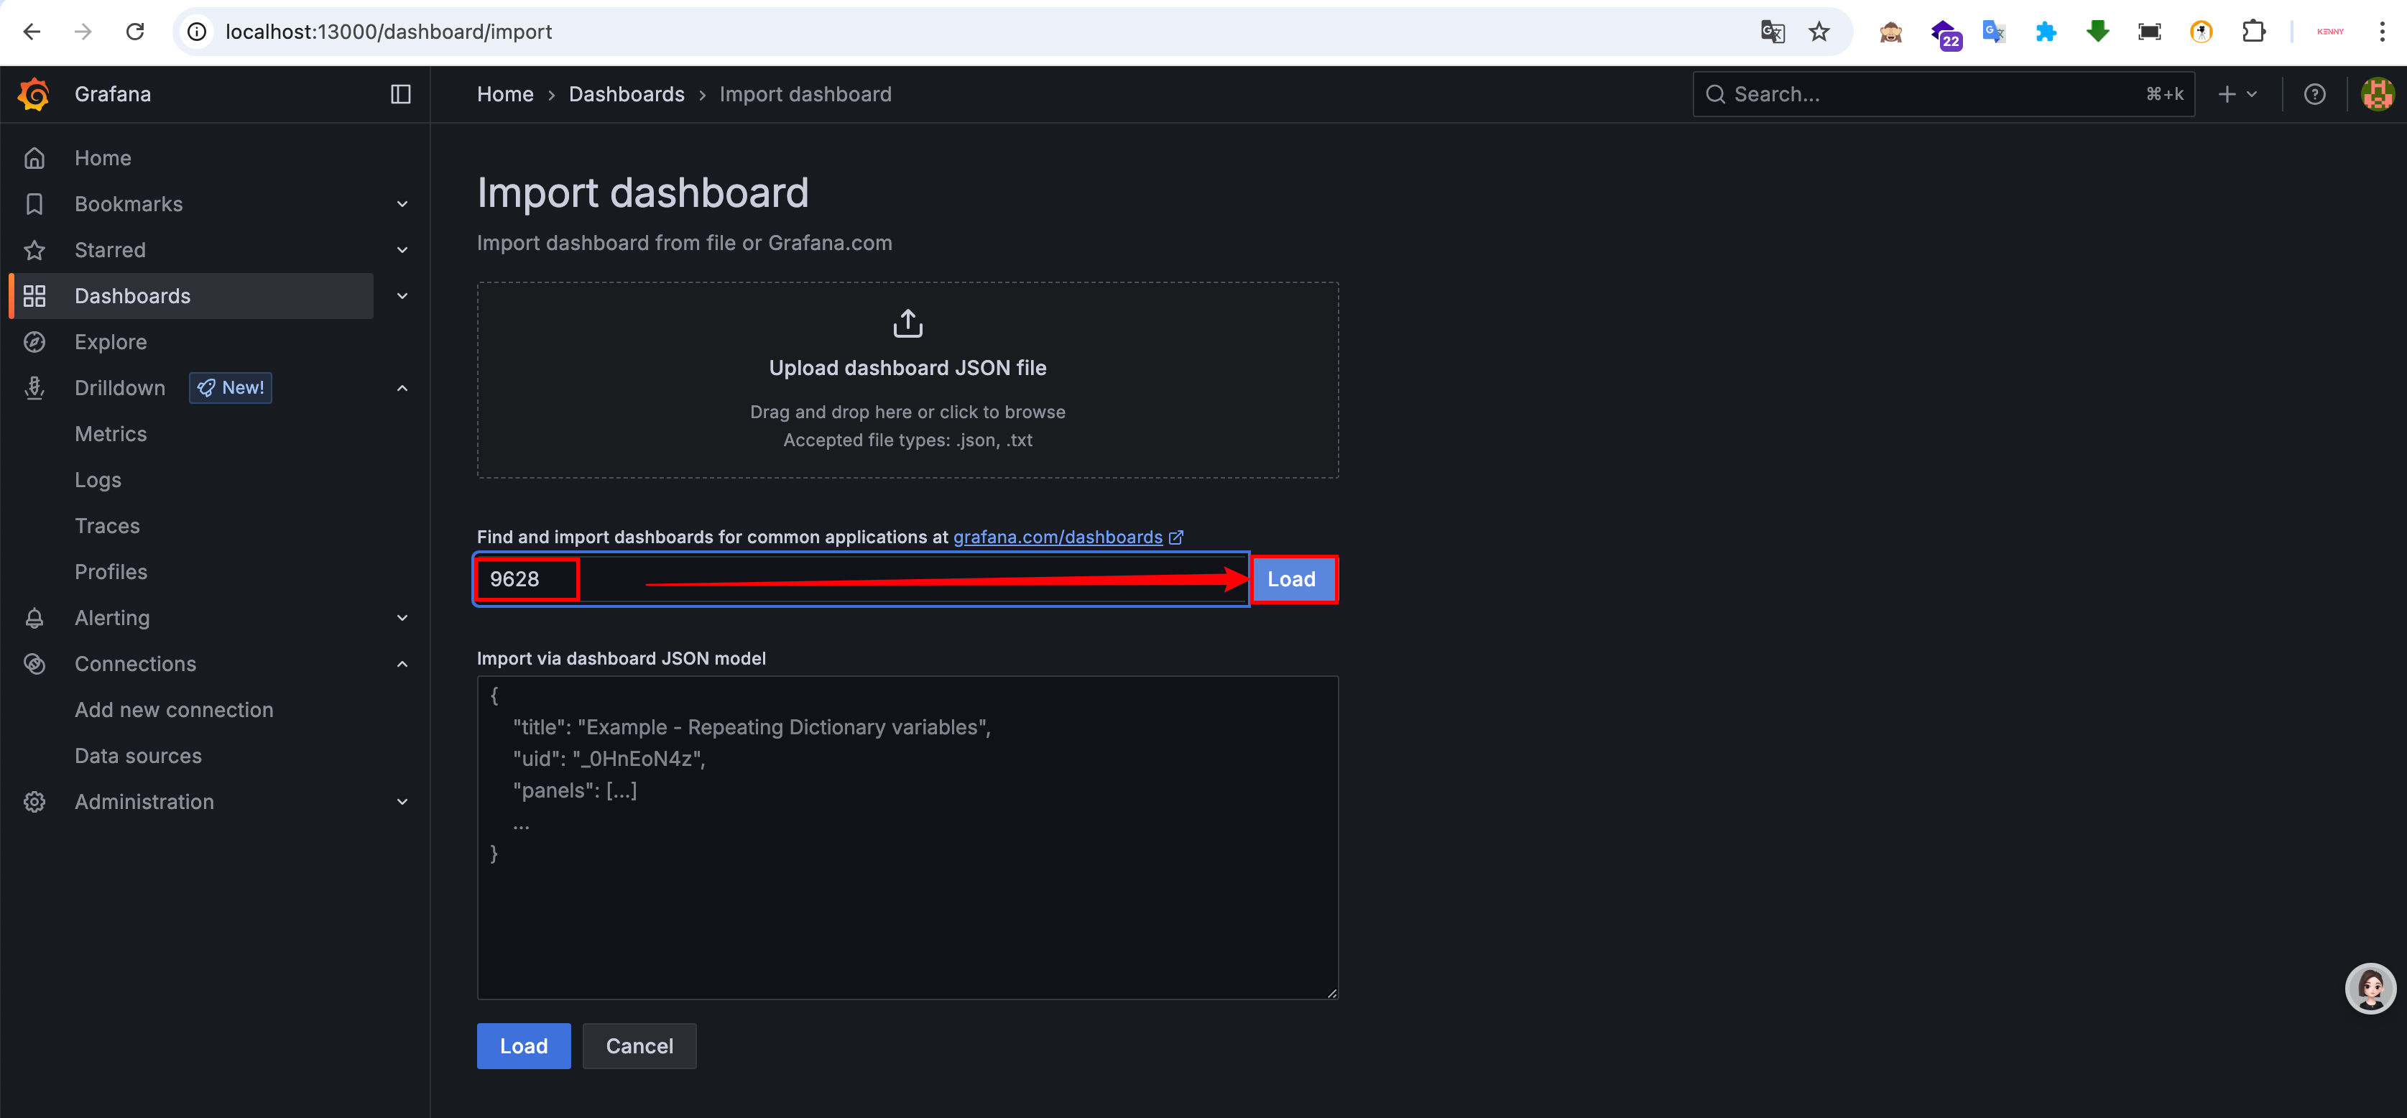This screenshot has height=1118, width=2407.
Task: Click the screen capture extension icon
Action: tap(2148, 32)
